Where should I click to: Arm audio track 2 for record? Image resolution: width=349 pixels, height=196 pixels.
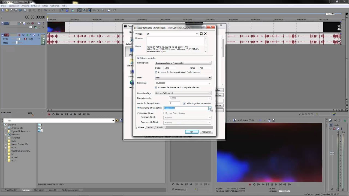19,35
